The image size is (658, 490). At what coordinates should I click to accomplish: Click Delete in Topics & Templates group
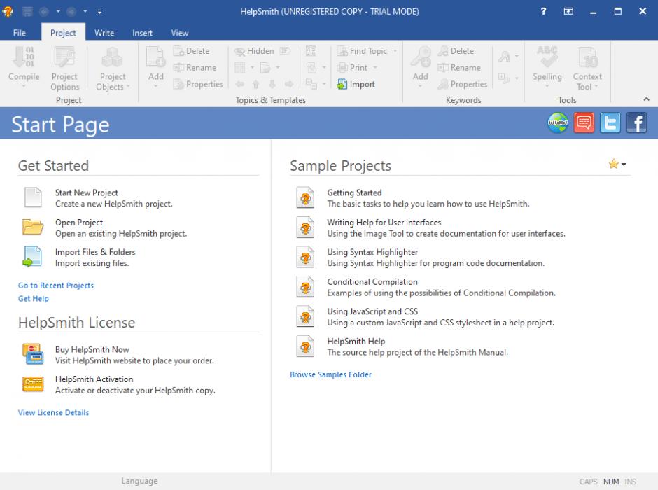click(191, 51)
